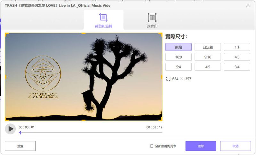Close the crop dialog window
This screenshot has width=256, height=155.
tap(248, 5)
